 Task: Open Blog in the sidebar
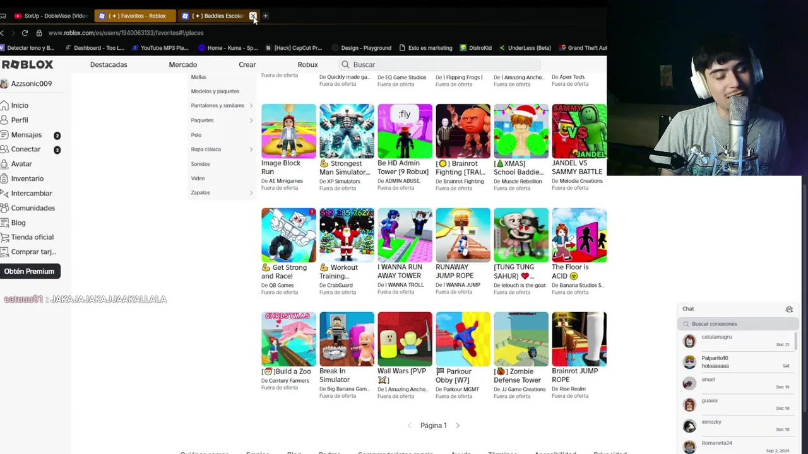pos(18,223)
